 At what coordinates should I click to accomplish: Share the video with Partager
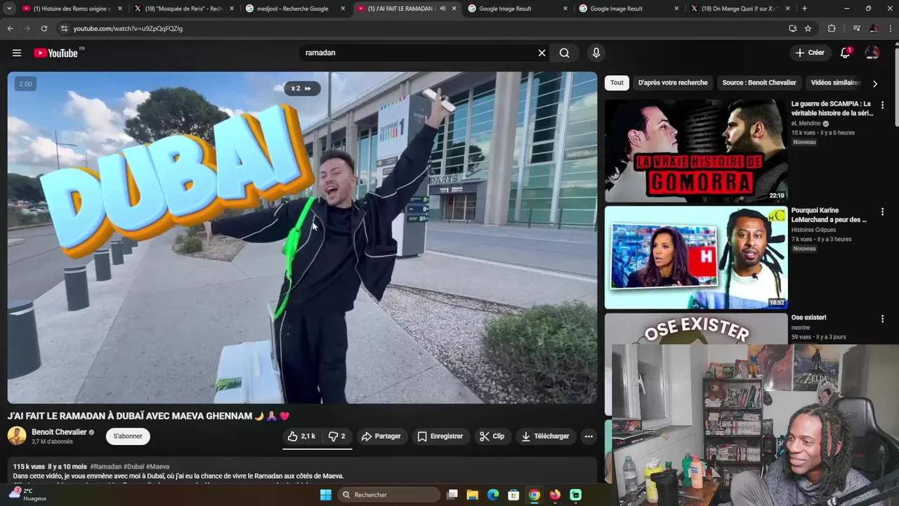381,436
